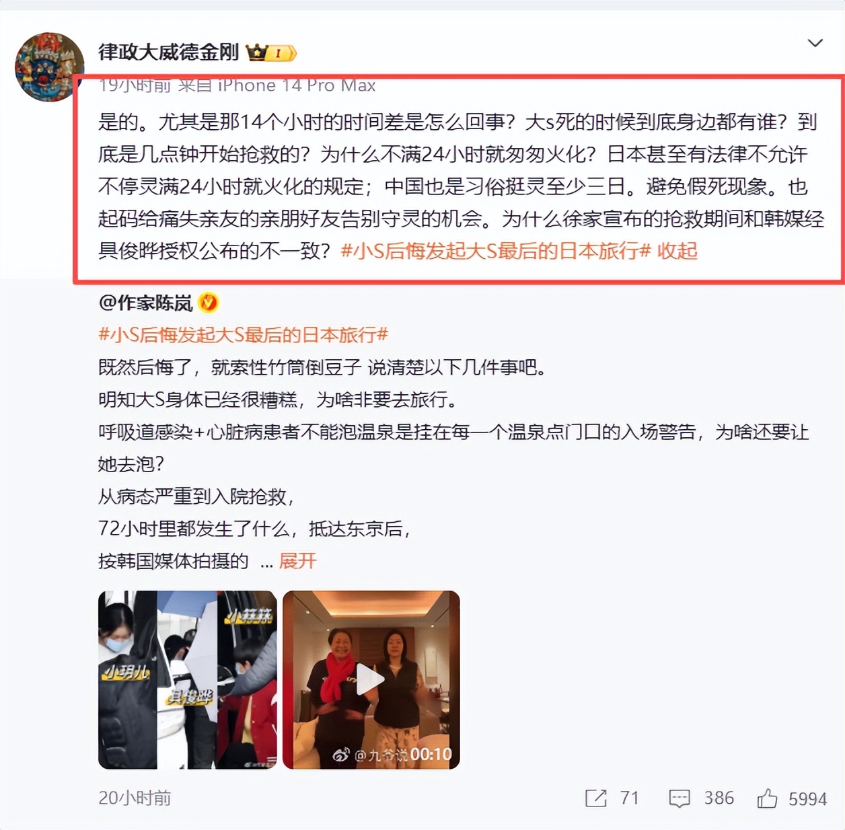The image size is (845, 830).
Task: Like the post with thumbs-up icon
Action: coord(767,798)
